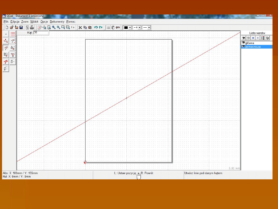Click the trash icon in layer list
278x209 pixels.
(x=268, y=38)
